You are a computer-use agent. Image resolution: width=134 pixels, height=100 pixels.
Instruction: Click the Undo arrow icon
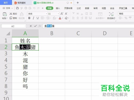[34, 8]
